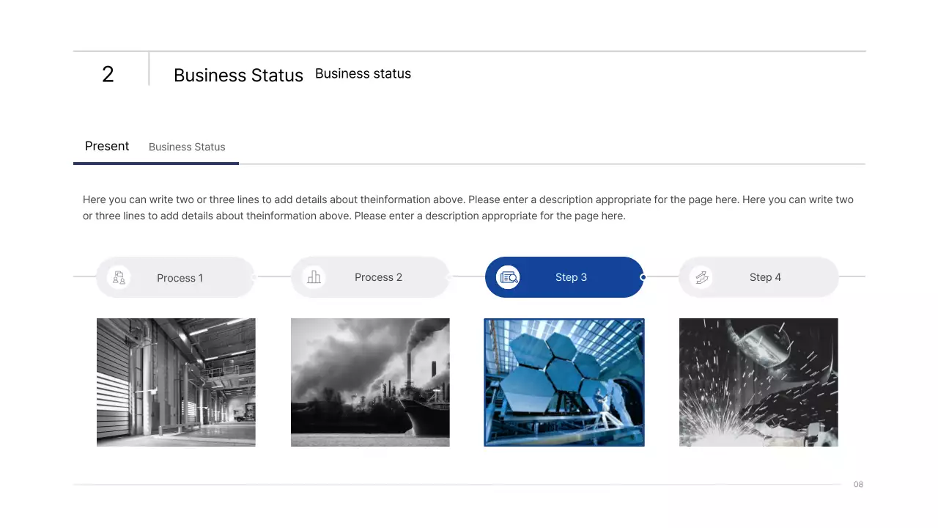Select the blue hexagon mirrors image
Screen dimensions: 938x528
[x=564, y=382]
